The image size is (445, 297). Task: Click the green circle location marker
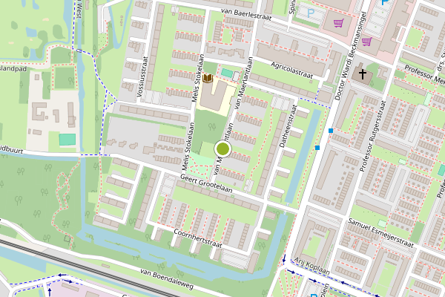[x=222, y=149]
